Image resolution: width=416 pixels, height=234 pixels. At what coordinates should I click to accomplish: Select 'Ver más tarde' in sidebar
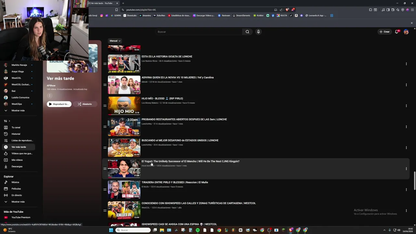click(x=18, y=147)
